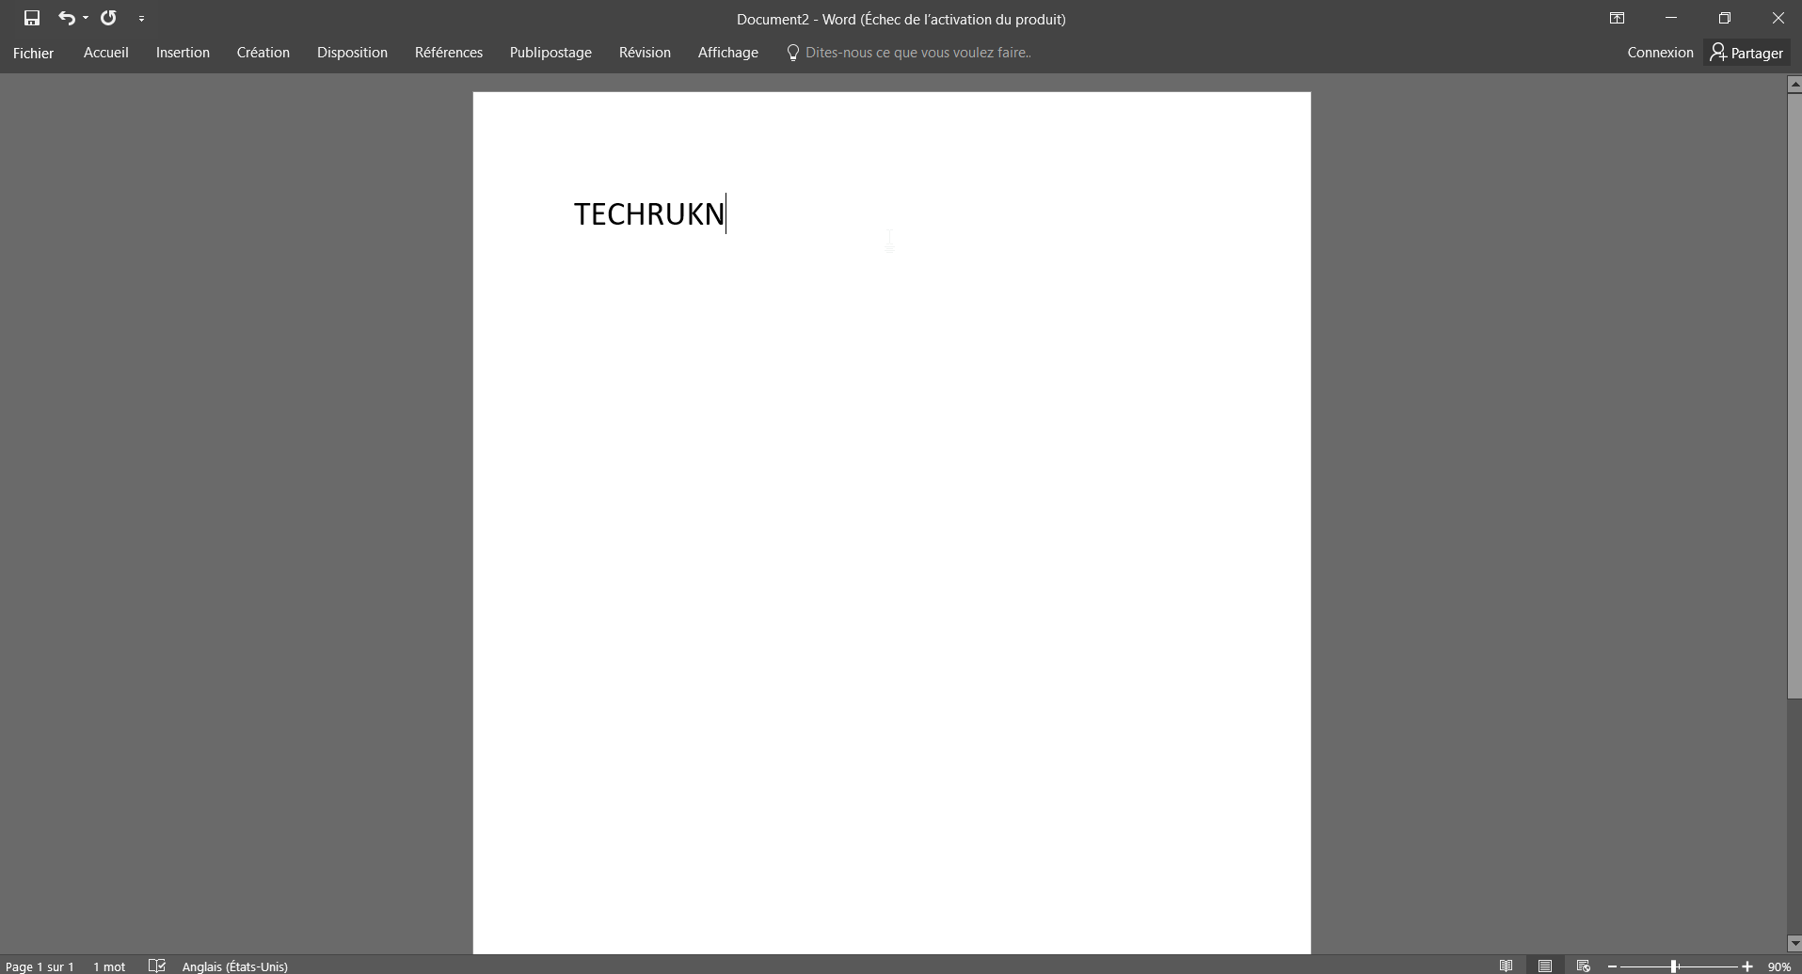Close the Word window
The image size is (1802, 974).
click(x=1778, y=18)
